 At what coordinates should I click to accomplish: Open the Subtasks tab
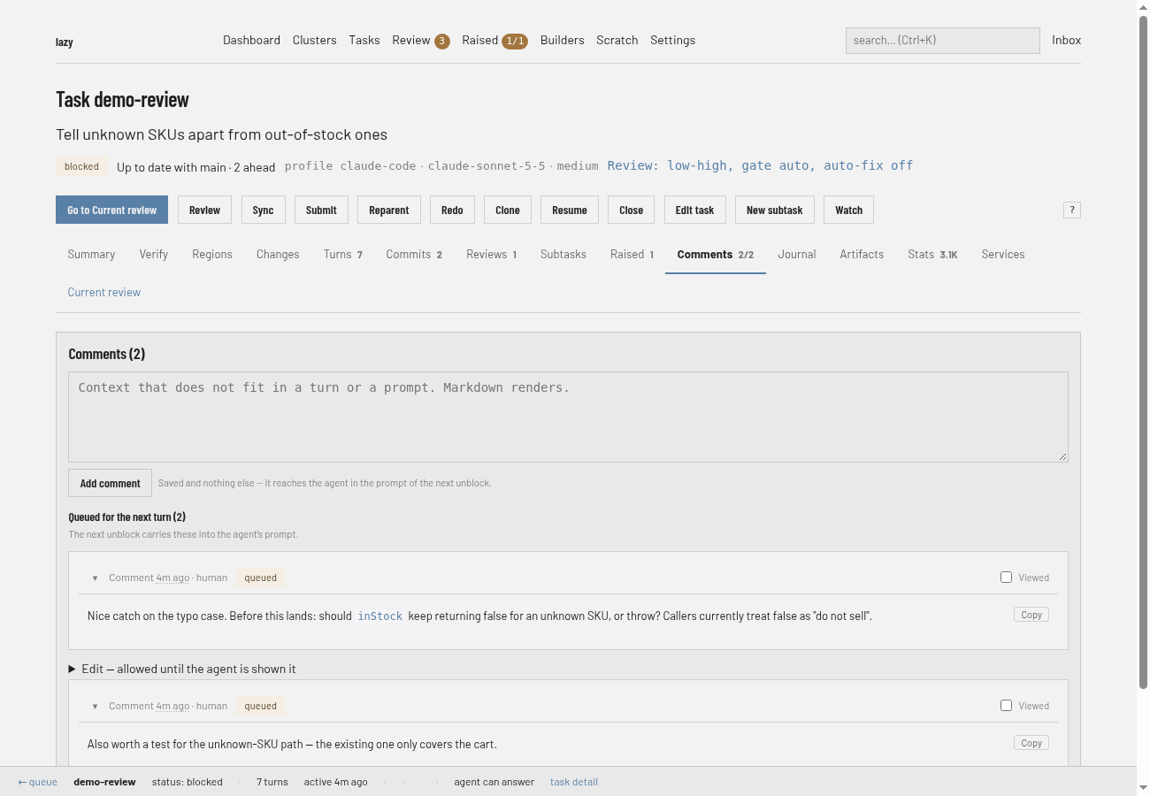click(563, 254)
